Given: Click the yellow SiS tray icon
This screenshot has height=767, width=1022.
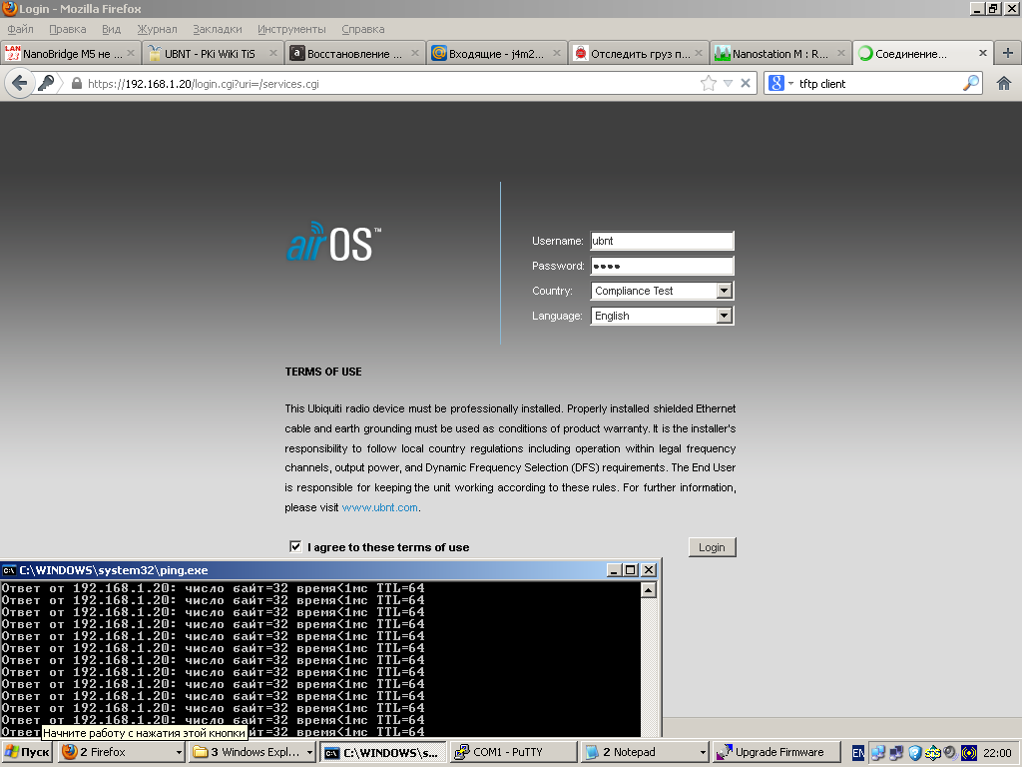Looking at the screenshot, I should click(933, 753).
